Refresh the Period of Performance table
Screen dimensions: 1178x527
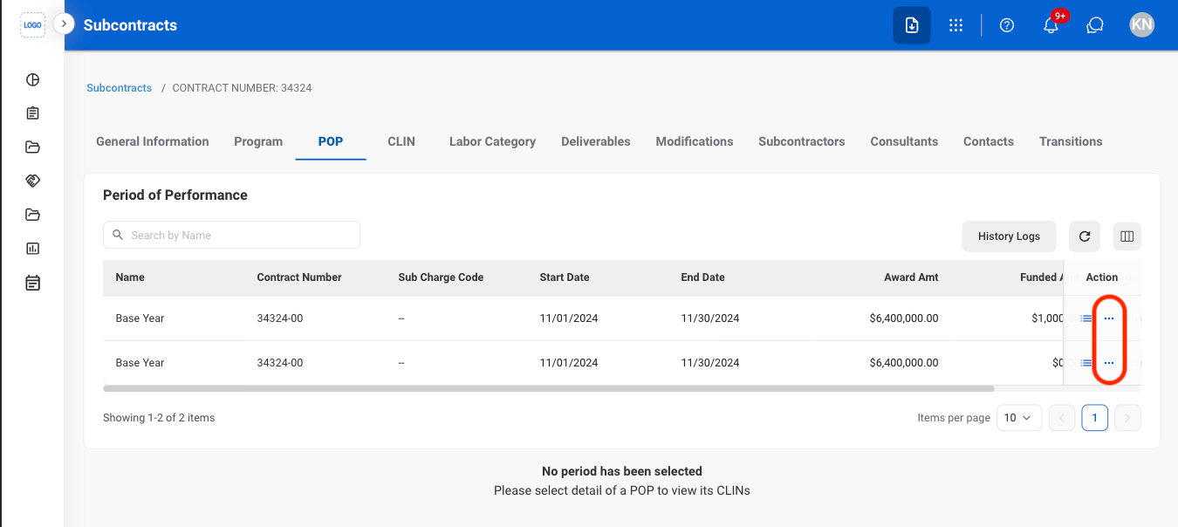tap(1085, 236)
